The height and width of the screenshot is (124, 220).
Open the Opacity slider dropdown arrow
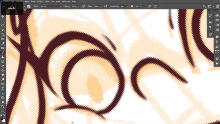point(79,7)
